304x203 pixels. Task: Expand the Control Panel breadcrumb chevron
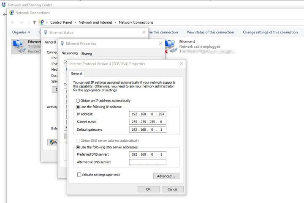click(x=47, y=22)
